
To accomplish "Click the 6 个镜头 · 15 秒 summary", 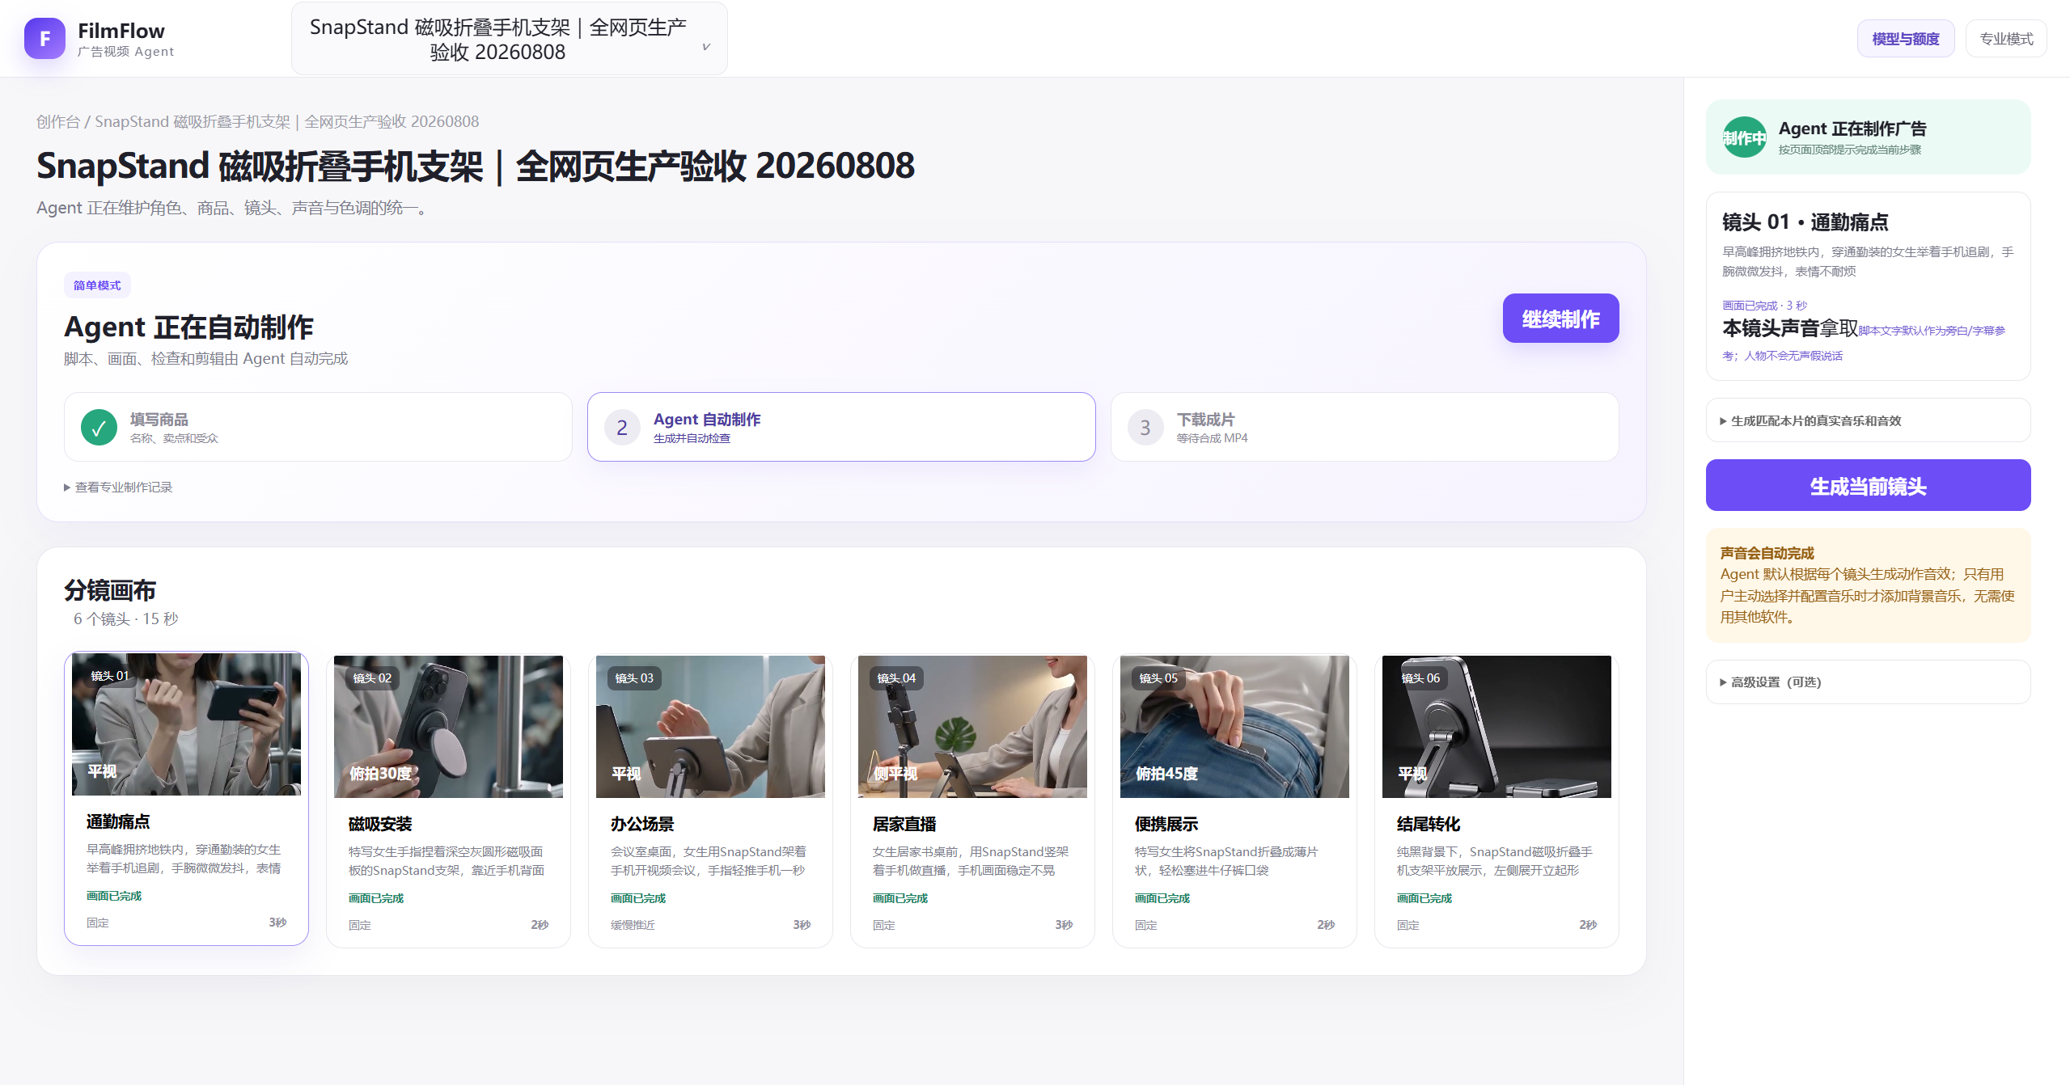I will [126, 618].
